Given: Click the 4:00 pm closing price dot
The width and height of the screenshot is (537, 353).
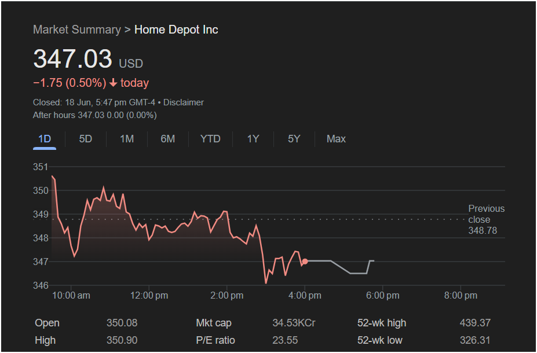Looking at the screenshot, I should click(x=305, y=262).
